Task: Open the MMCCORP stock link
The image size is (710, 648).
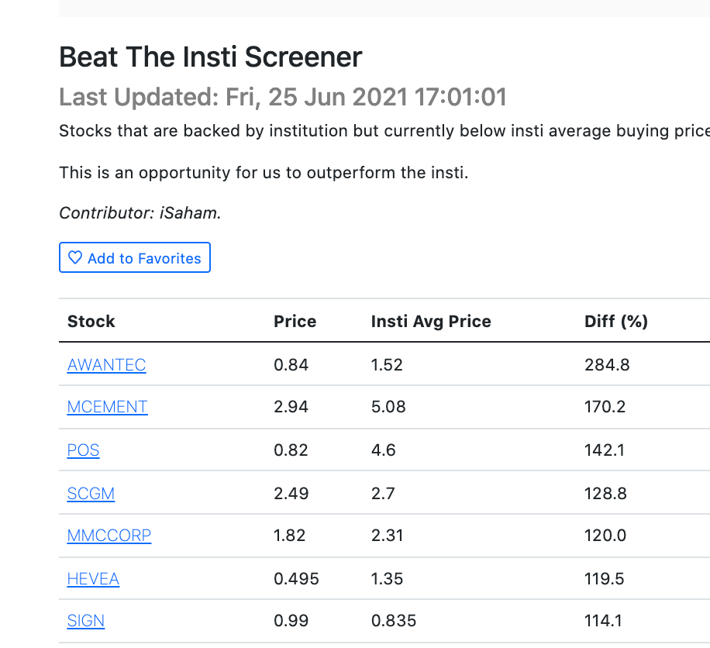Action: pos(109,536)
